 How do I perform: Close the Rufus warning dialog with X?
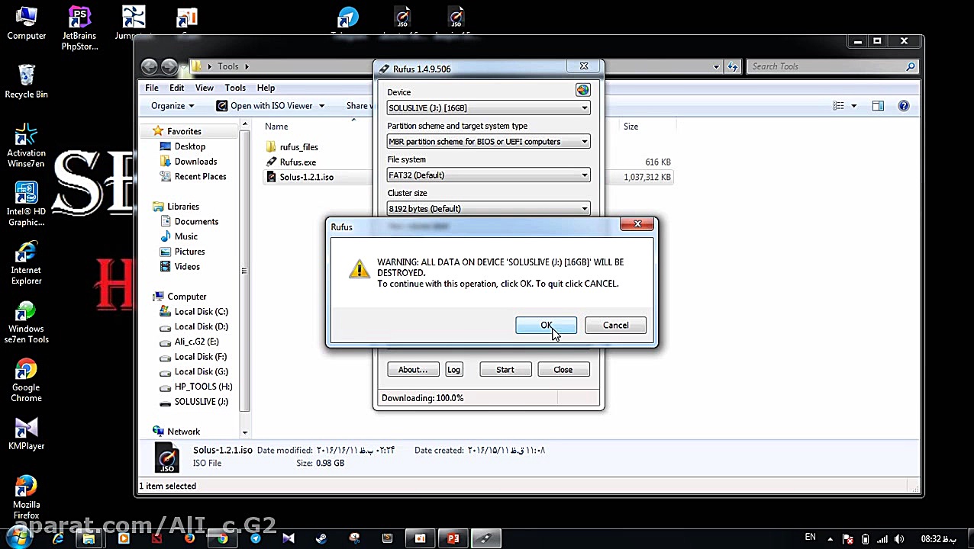point(637,223)
